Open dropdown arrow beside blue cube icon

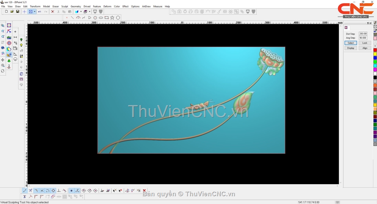(x=81, y=12)
